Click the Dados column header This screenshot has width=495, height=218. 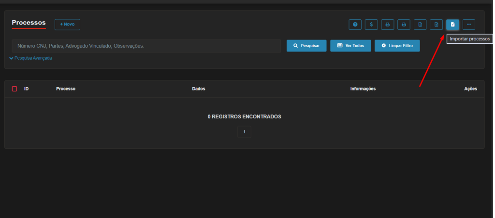tap(199, 89)
